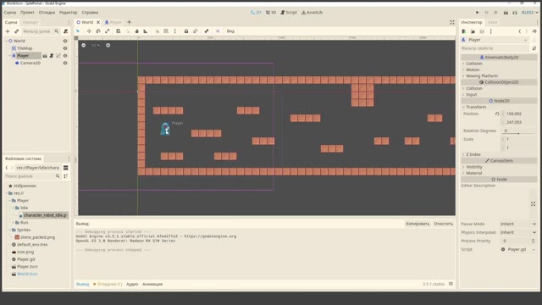Click the Play project button

point(477,13)
